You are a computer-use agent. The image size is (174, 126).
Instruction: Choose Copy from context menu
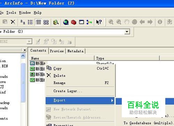[x=80, y=68]
